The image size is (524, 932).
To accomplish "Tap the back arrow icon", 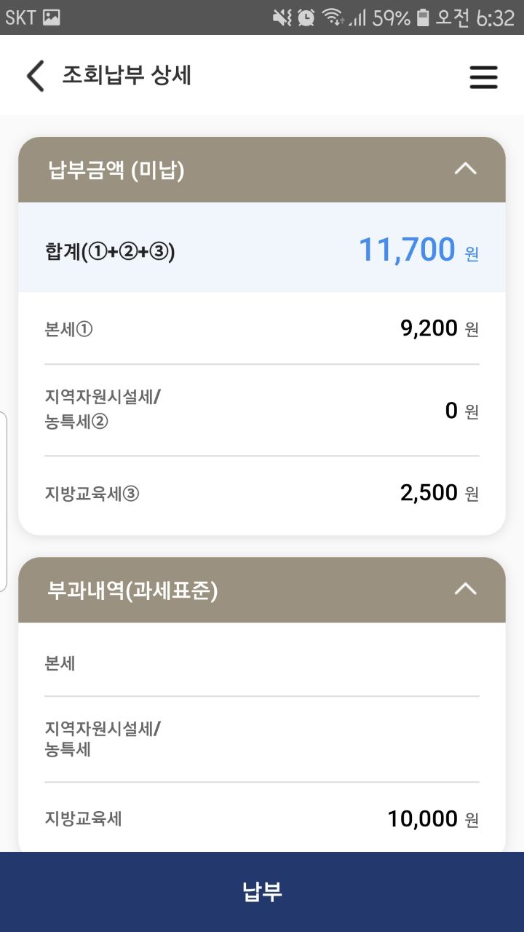I will 35,76.
